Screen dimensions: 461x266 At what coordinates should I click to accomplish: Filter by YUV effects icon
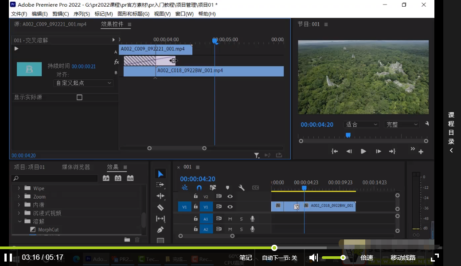[130, 178]
